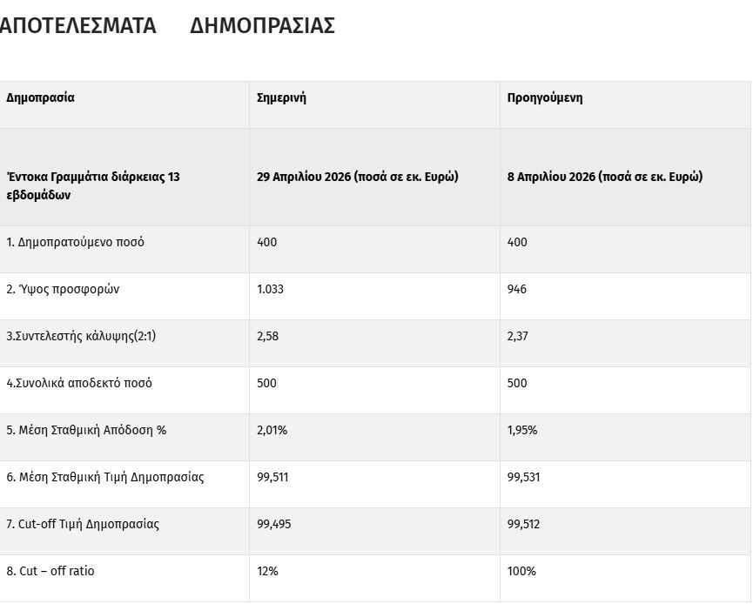The image size is (753, 604).
Task: Select the Έντοκα Γραμμάτια διάρκειας 13 εβδομάδων cell
Action: tap(93, 185)
